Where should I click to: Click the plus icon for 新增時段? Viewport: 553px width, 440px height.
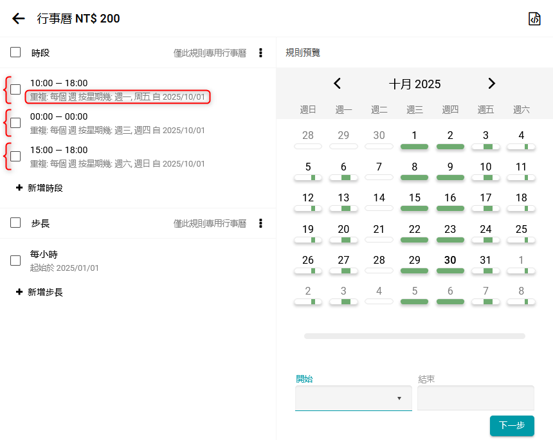click(x=19, y=188)
